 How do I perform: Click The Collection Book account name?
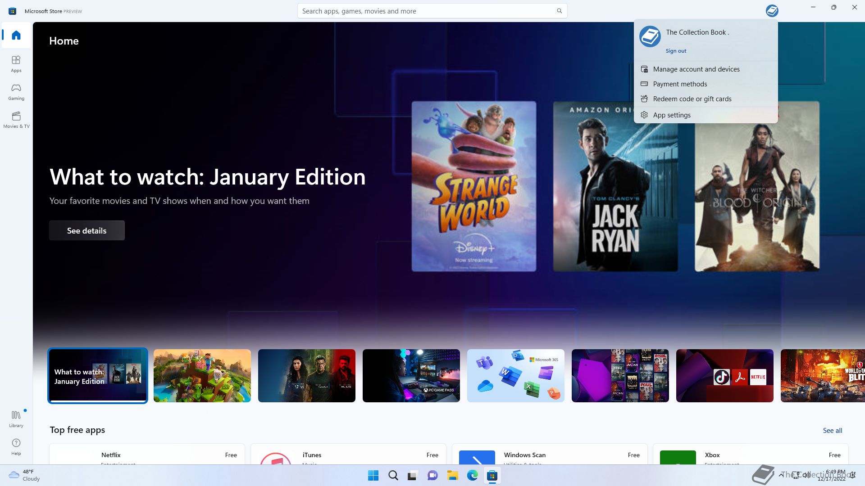tap(697, 32)
